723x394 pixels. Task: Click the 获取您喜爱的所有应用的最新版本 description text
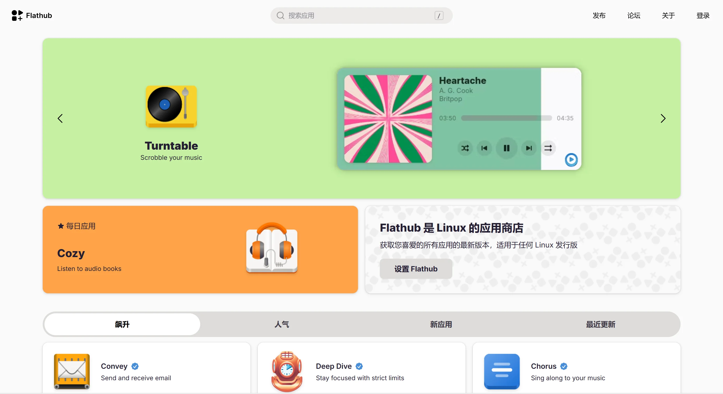pos(479,245)
